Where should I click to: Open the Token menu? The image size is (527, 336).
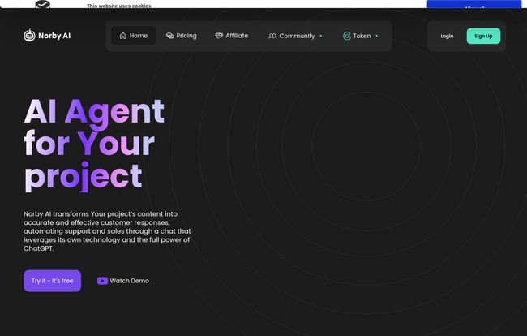(x=361, y=36)
